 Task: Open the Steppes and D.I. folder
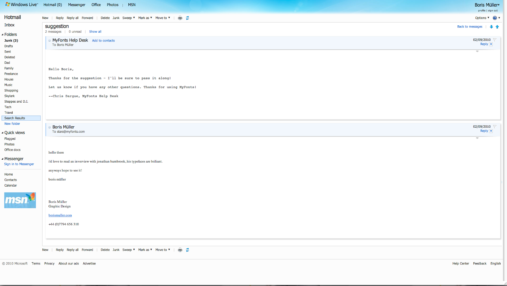coord(16,102)
